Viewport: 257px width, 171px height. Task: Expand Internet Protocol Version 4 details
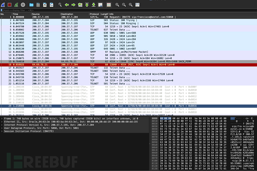click(2, 125)
